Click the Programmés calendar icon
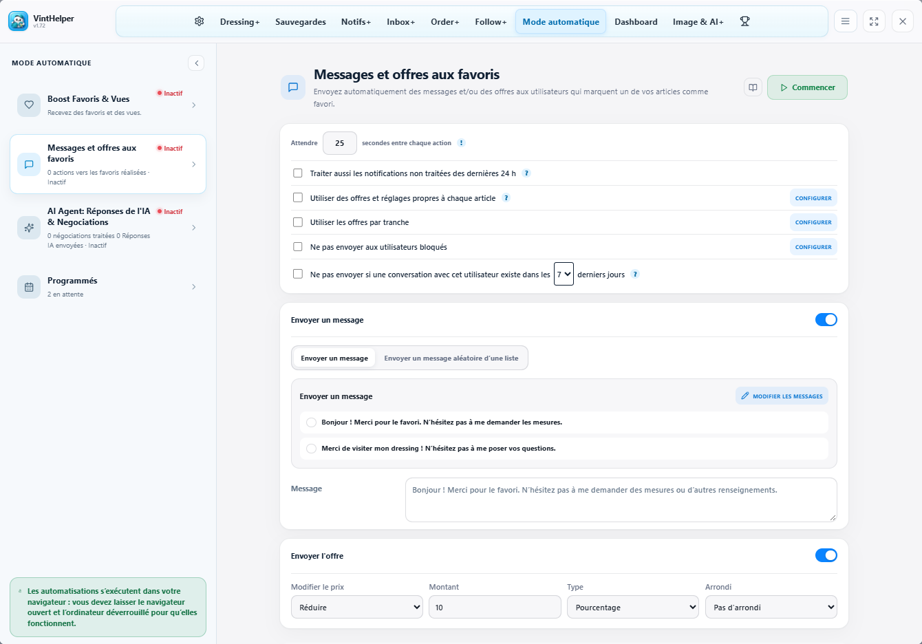This screenshot has width=922, height=644. (29, 287)
